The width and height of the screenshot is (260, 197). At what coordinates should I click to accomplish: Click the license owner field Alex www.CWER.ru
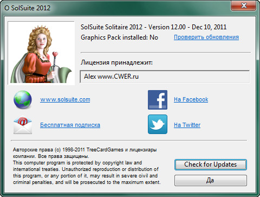(x=165, y=77)
